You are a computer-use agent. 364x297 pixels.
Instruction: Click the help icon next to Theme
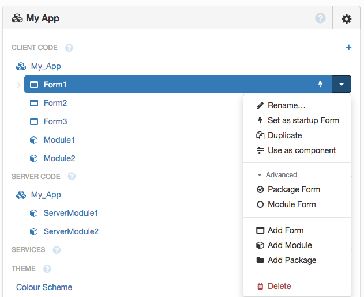(47, 269)
